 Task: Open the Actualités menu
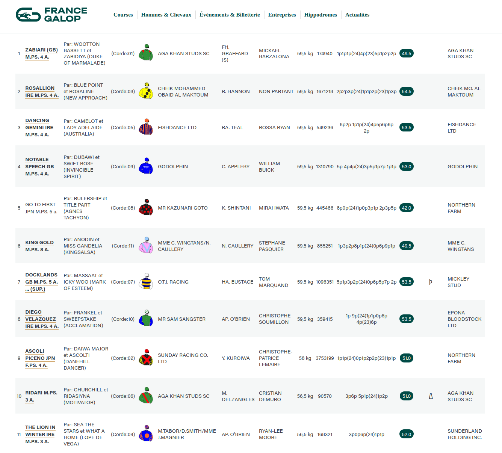(x=357, y=15)
